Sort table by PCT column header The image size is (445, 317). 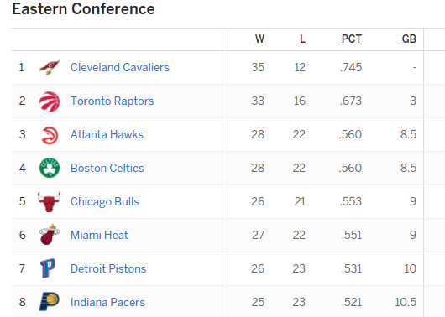tap(351, 39)
